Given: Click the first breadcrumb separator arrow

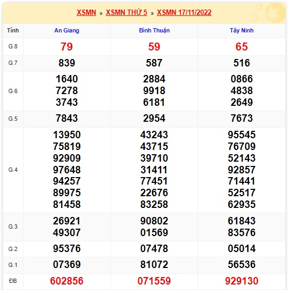Looking at the screenshot, I should pos(101,13).
